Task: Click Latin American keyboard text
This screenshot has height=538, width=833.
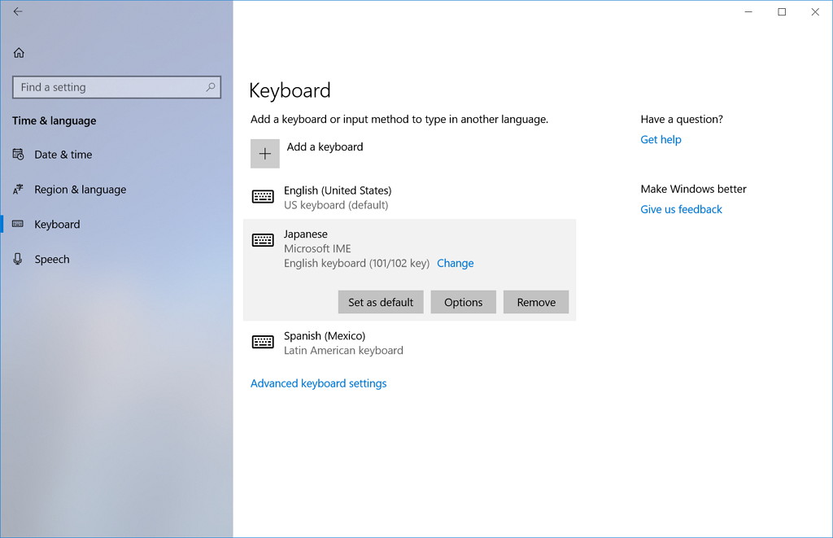Action: 343,350
